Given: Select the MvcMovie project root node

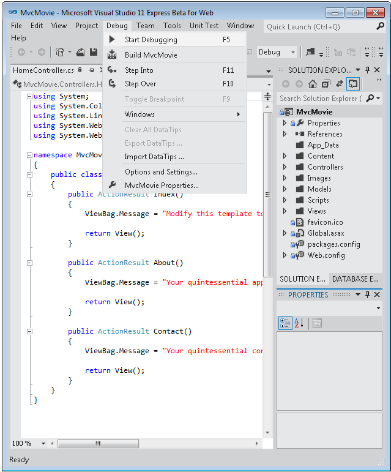Looking at the screenshot, I should [x=315, y=111].
